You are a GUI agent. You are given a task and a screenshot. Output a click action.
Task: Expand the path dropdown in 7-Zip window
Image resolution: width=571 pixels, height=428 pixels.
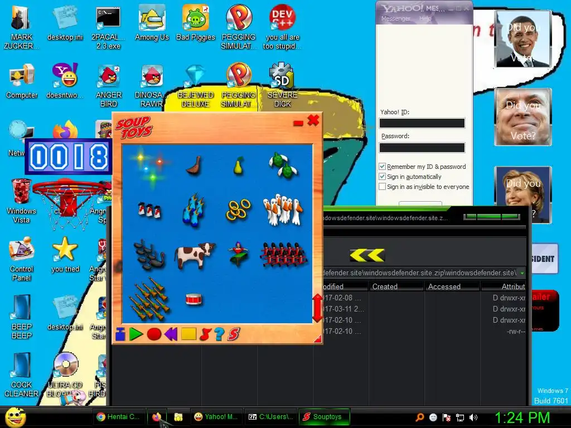522,273
